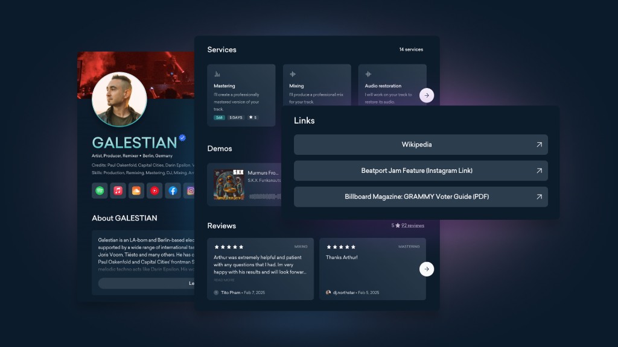Expand review text with READ MORE
618x347 pixels.
(224, 280)
